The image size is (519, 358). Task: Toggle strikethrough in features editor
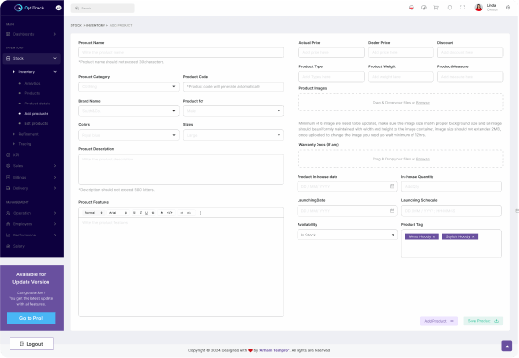pos(153,213)
